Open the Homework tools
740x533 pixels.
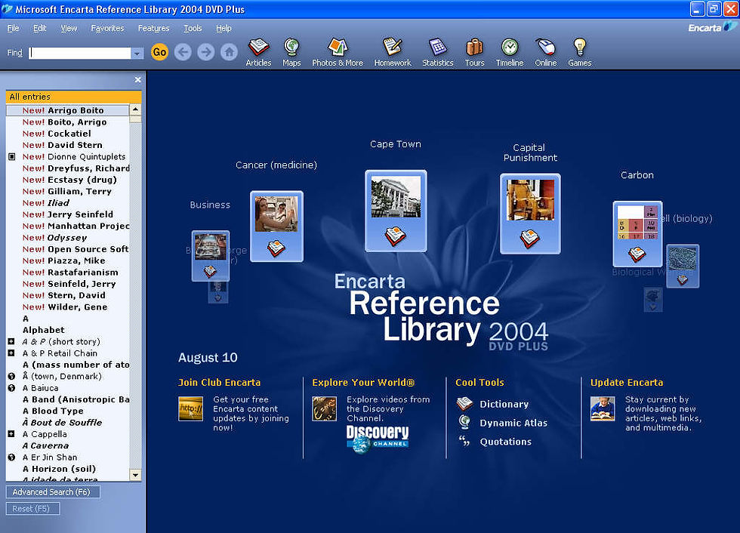[393, 52]
